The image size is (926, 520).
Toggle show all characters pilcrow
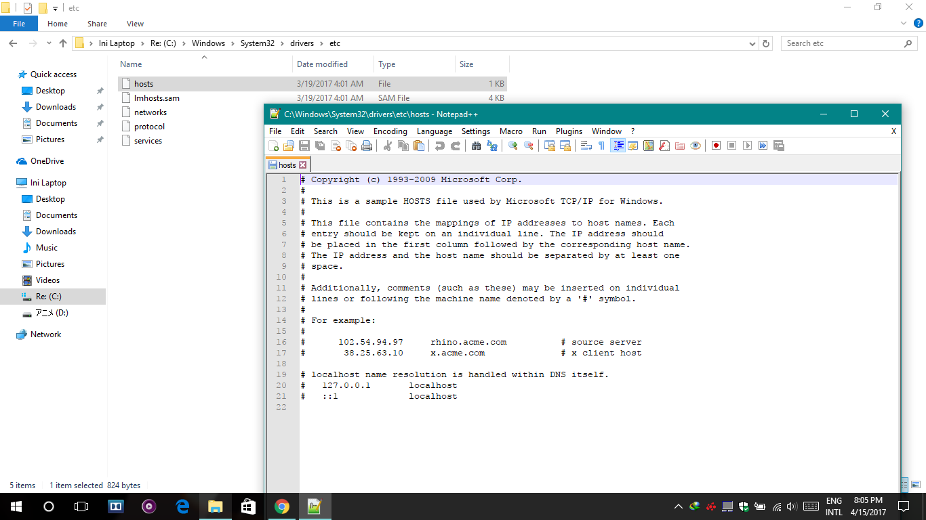pos(601,146)
